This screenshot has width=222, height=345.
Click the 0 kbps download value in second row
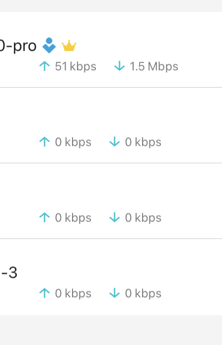coord(143,142)
